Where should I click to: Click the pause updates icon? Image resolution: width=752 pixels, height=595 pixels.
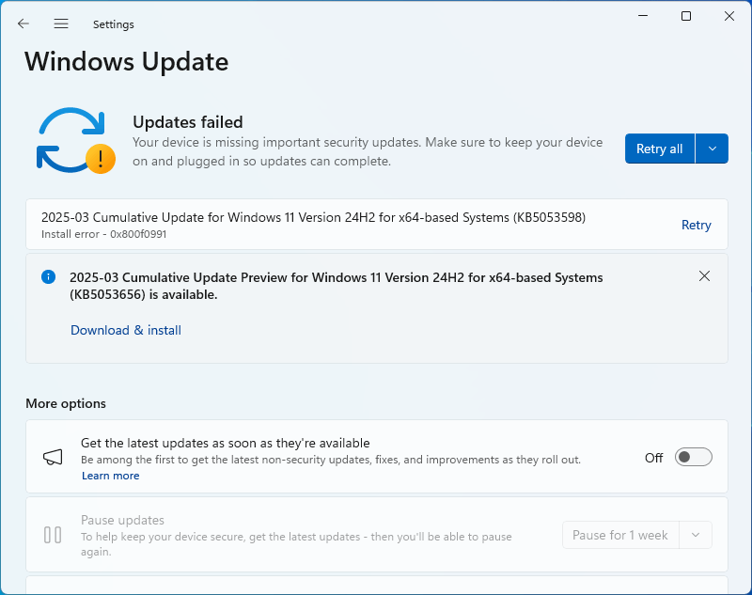[53, 535]
